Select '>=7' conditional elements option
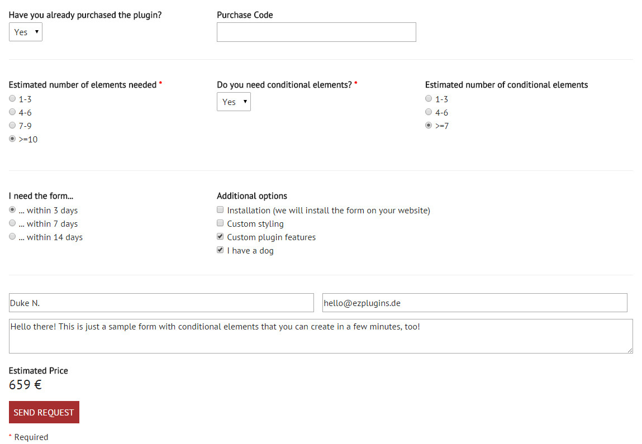The width and height of the screenshot is (642, 444). [429, 126]
